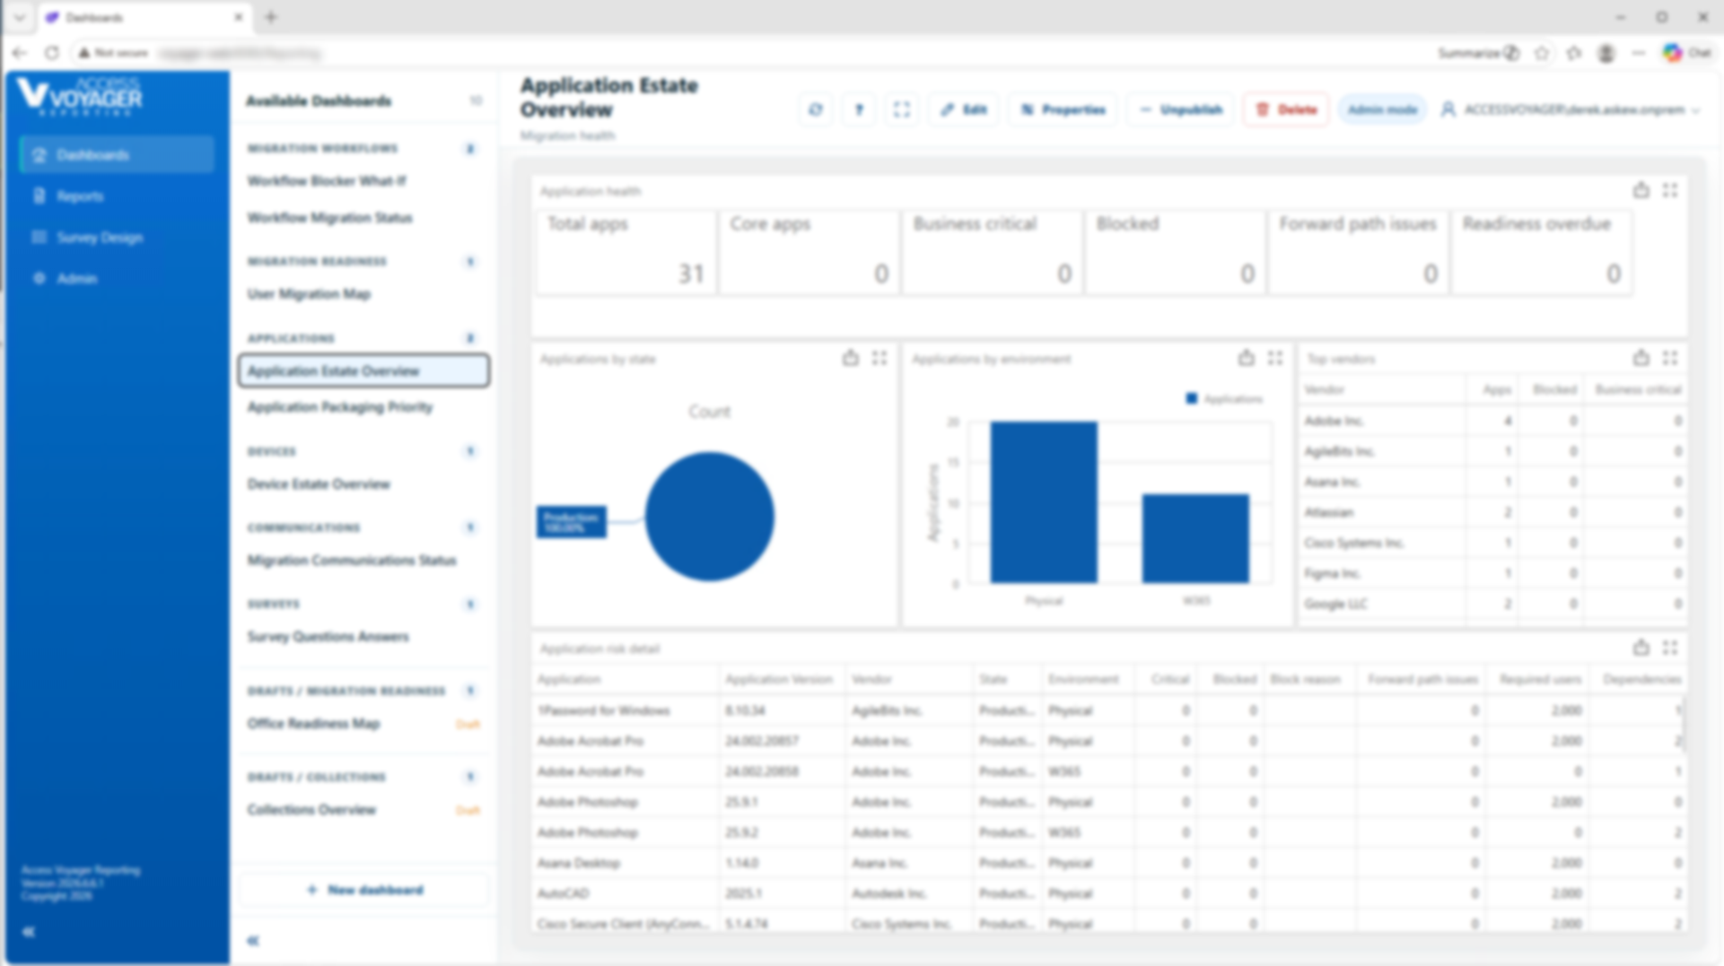Collapse the blue navigation sidebar
The width and height of the screenshot is (1724, 966).
pyautogui.click(x=29, y=932)
